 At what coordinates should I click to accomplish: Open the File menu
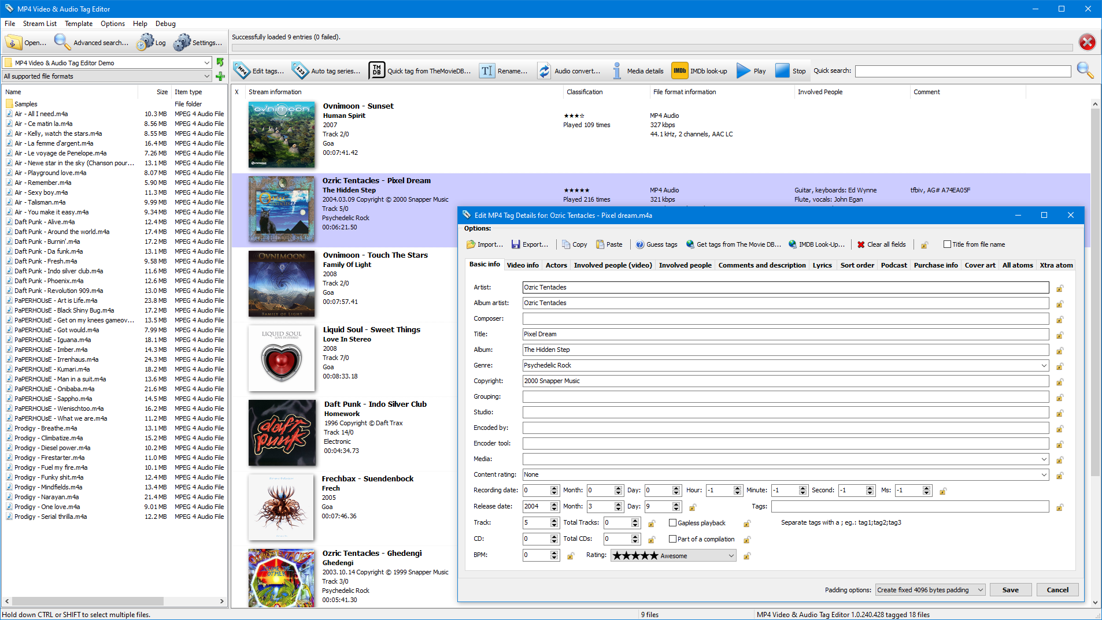(x=10, y=24)
